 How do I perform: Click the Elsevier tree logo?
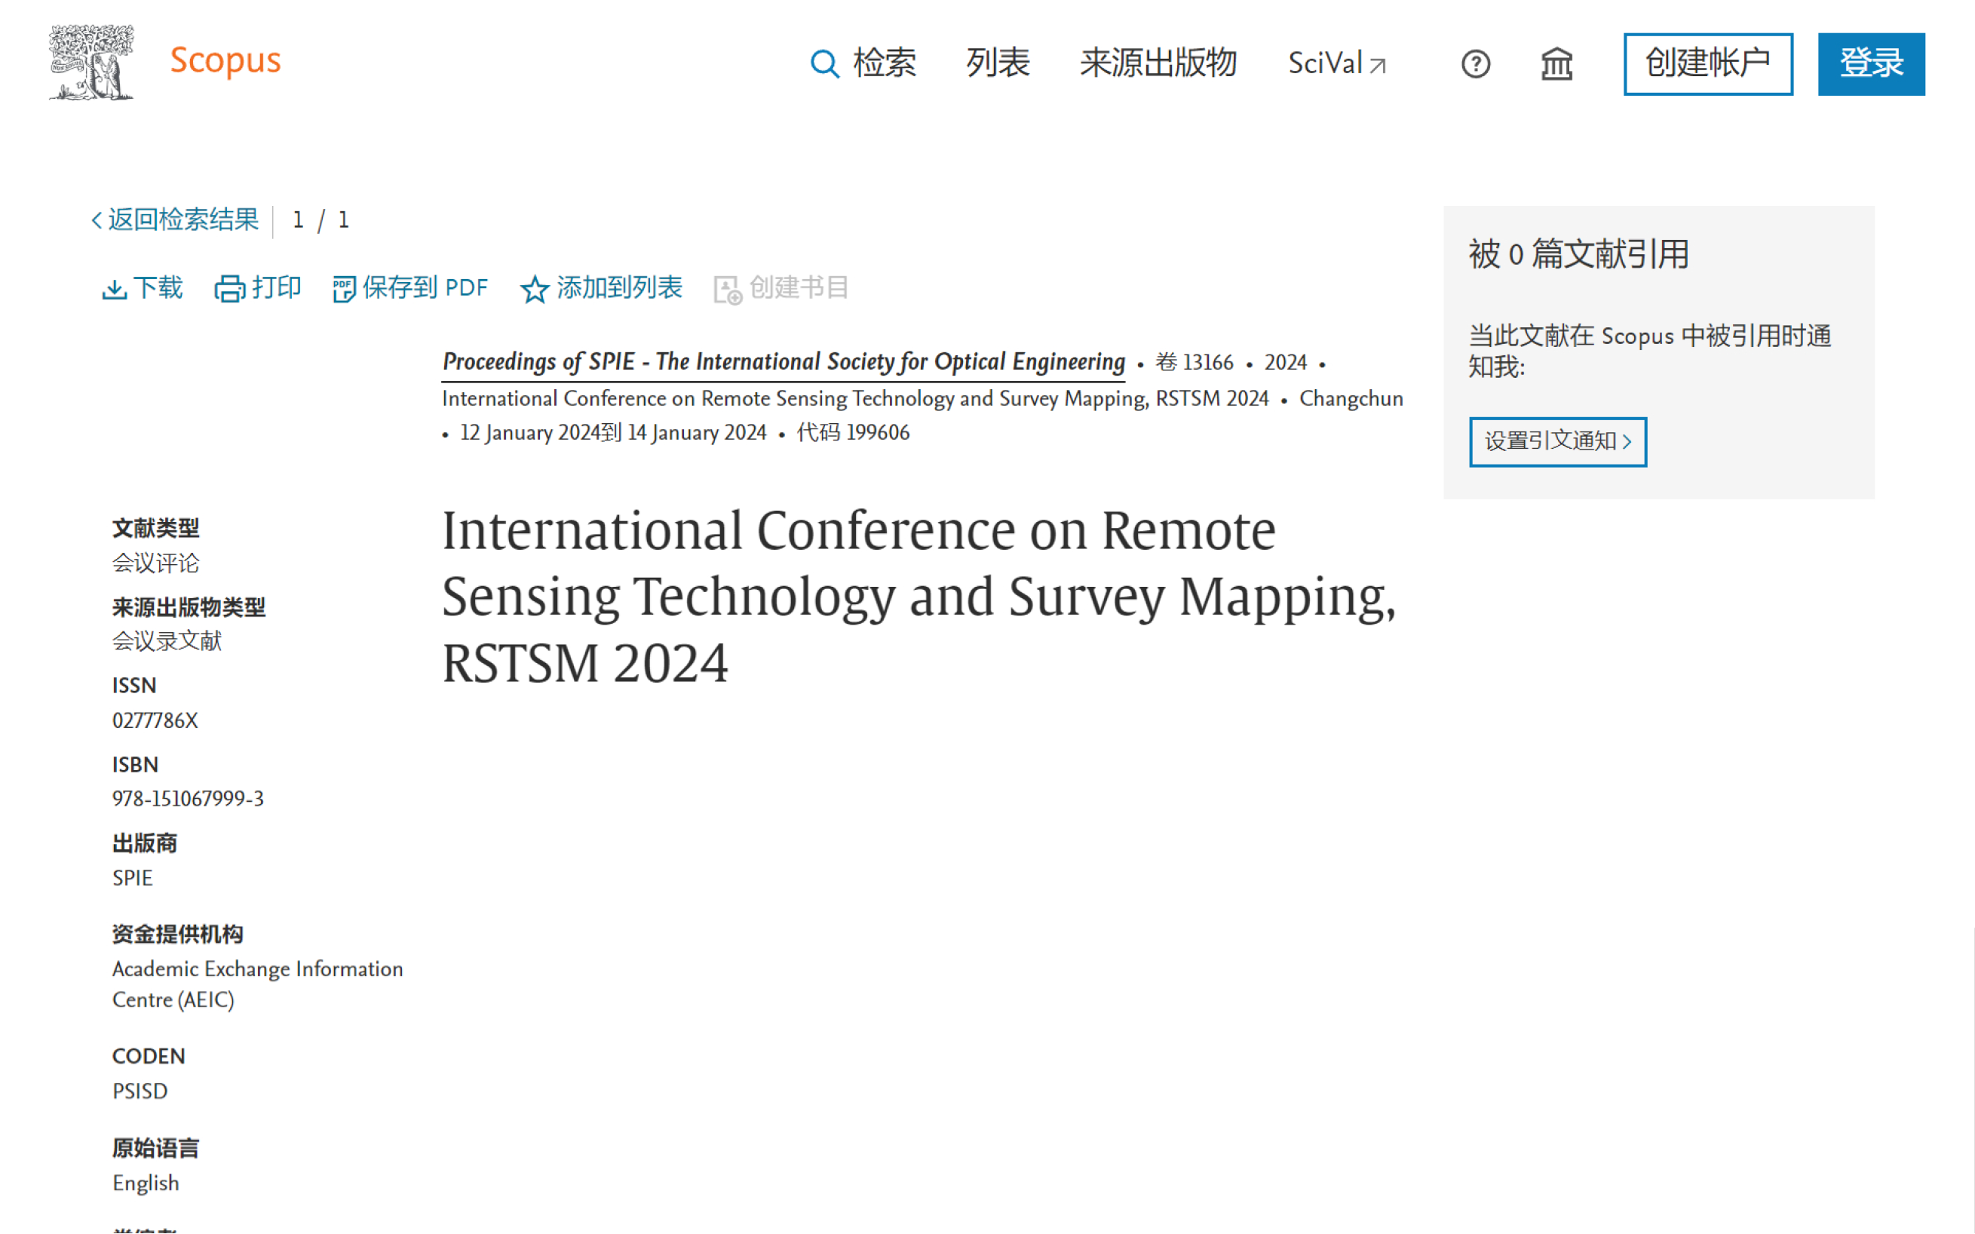[90, 62]
